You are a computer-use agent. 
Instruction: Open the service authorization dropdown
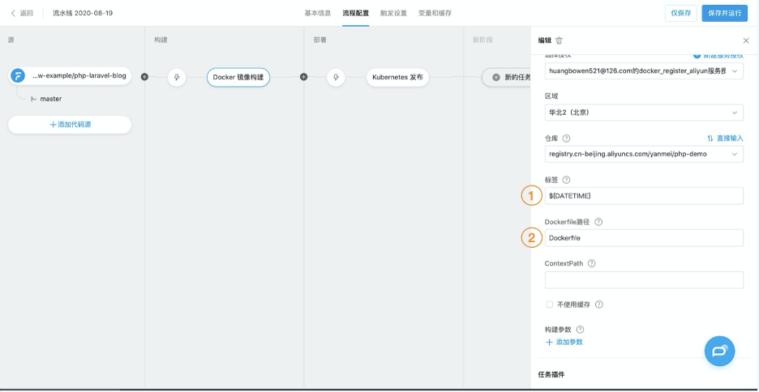click(644, 71)
